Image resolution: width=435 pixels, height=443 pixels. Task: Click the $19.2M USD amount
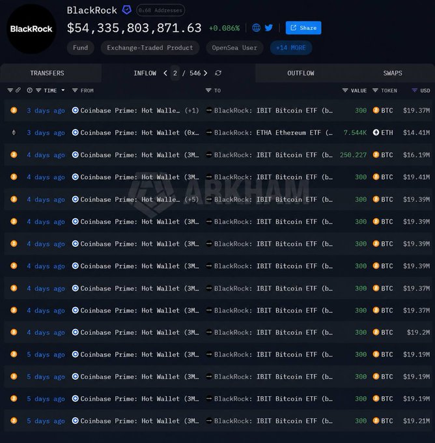click(x=418, y=332)
